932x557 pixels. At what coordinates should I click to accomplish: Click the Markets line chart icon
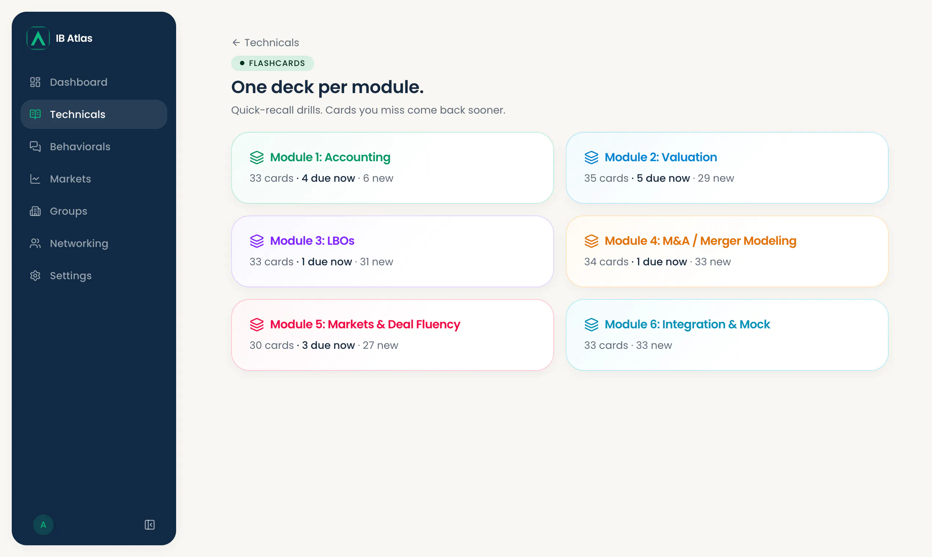(35, 179)
